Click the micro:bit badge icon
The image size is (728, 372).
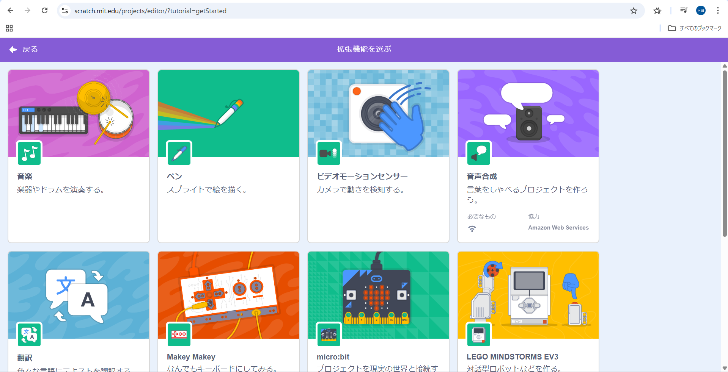click(329, 334)
